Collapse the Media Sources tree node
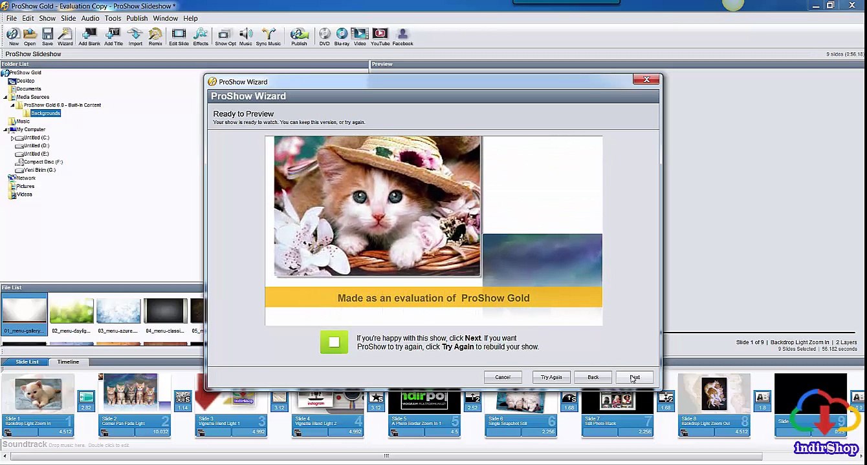Viewport: 867px width, 465px height. click(x=6, y=98)
